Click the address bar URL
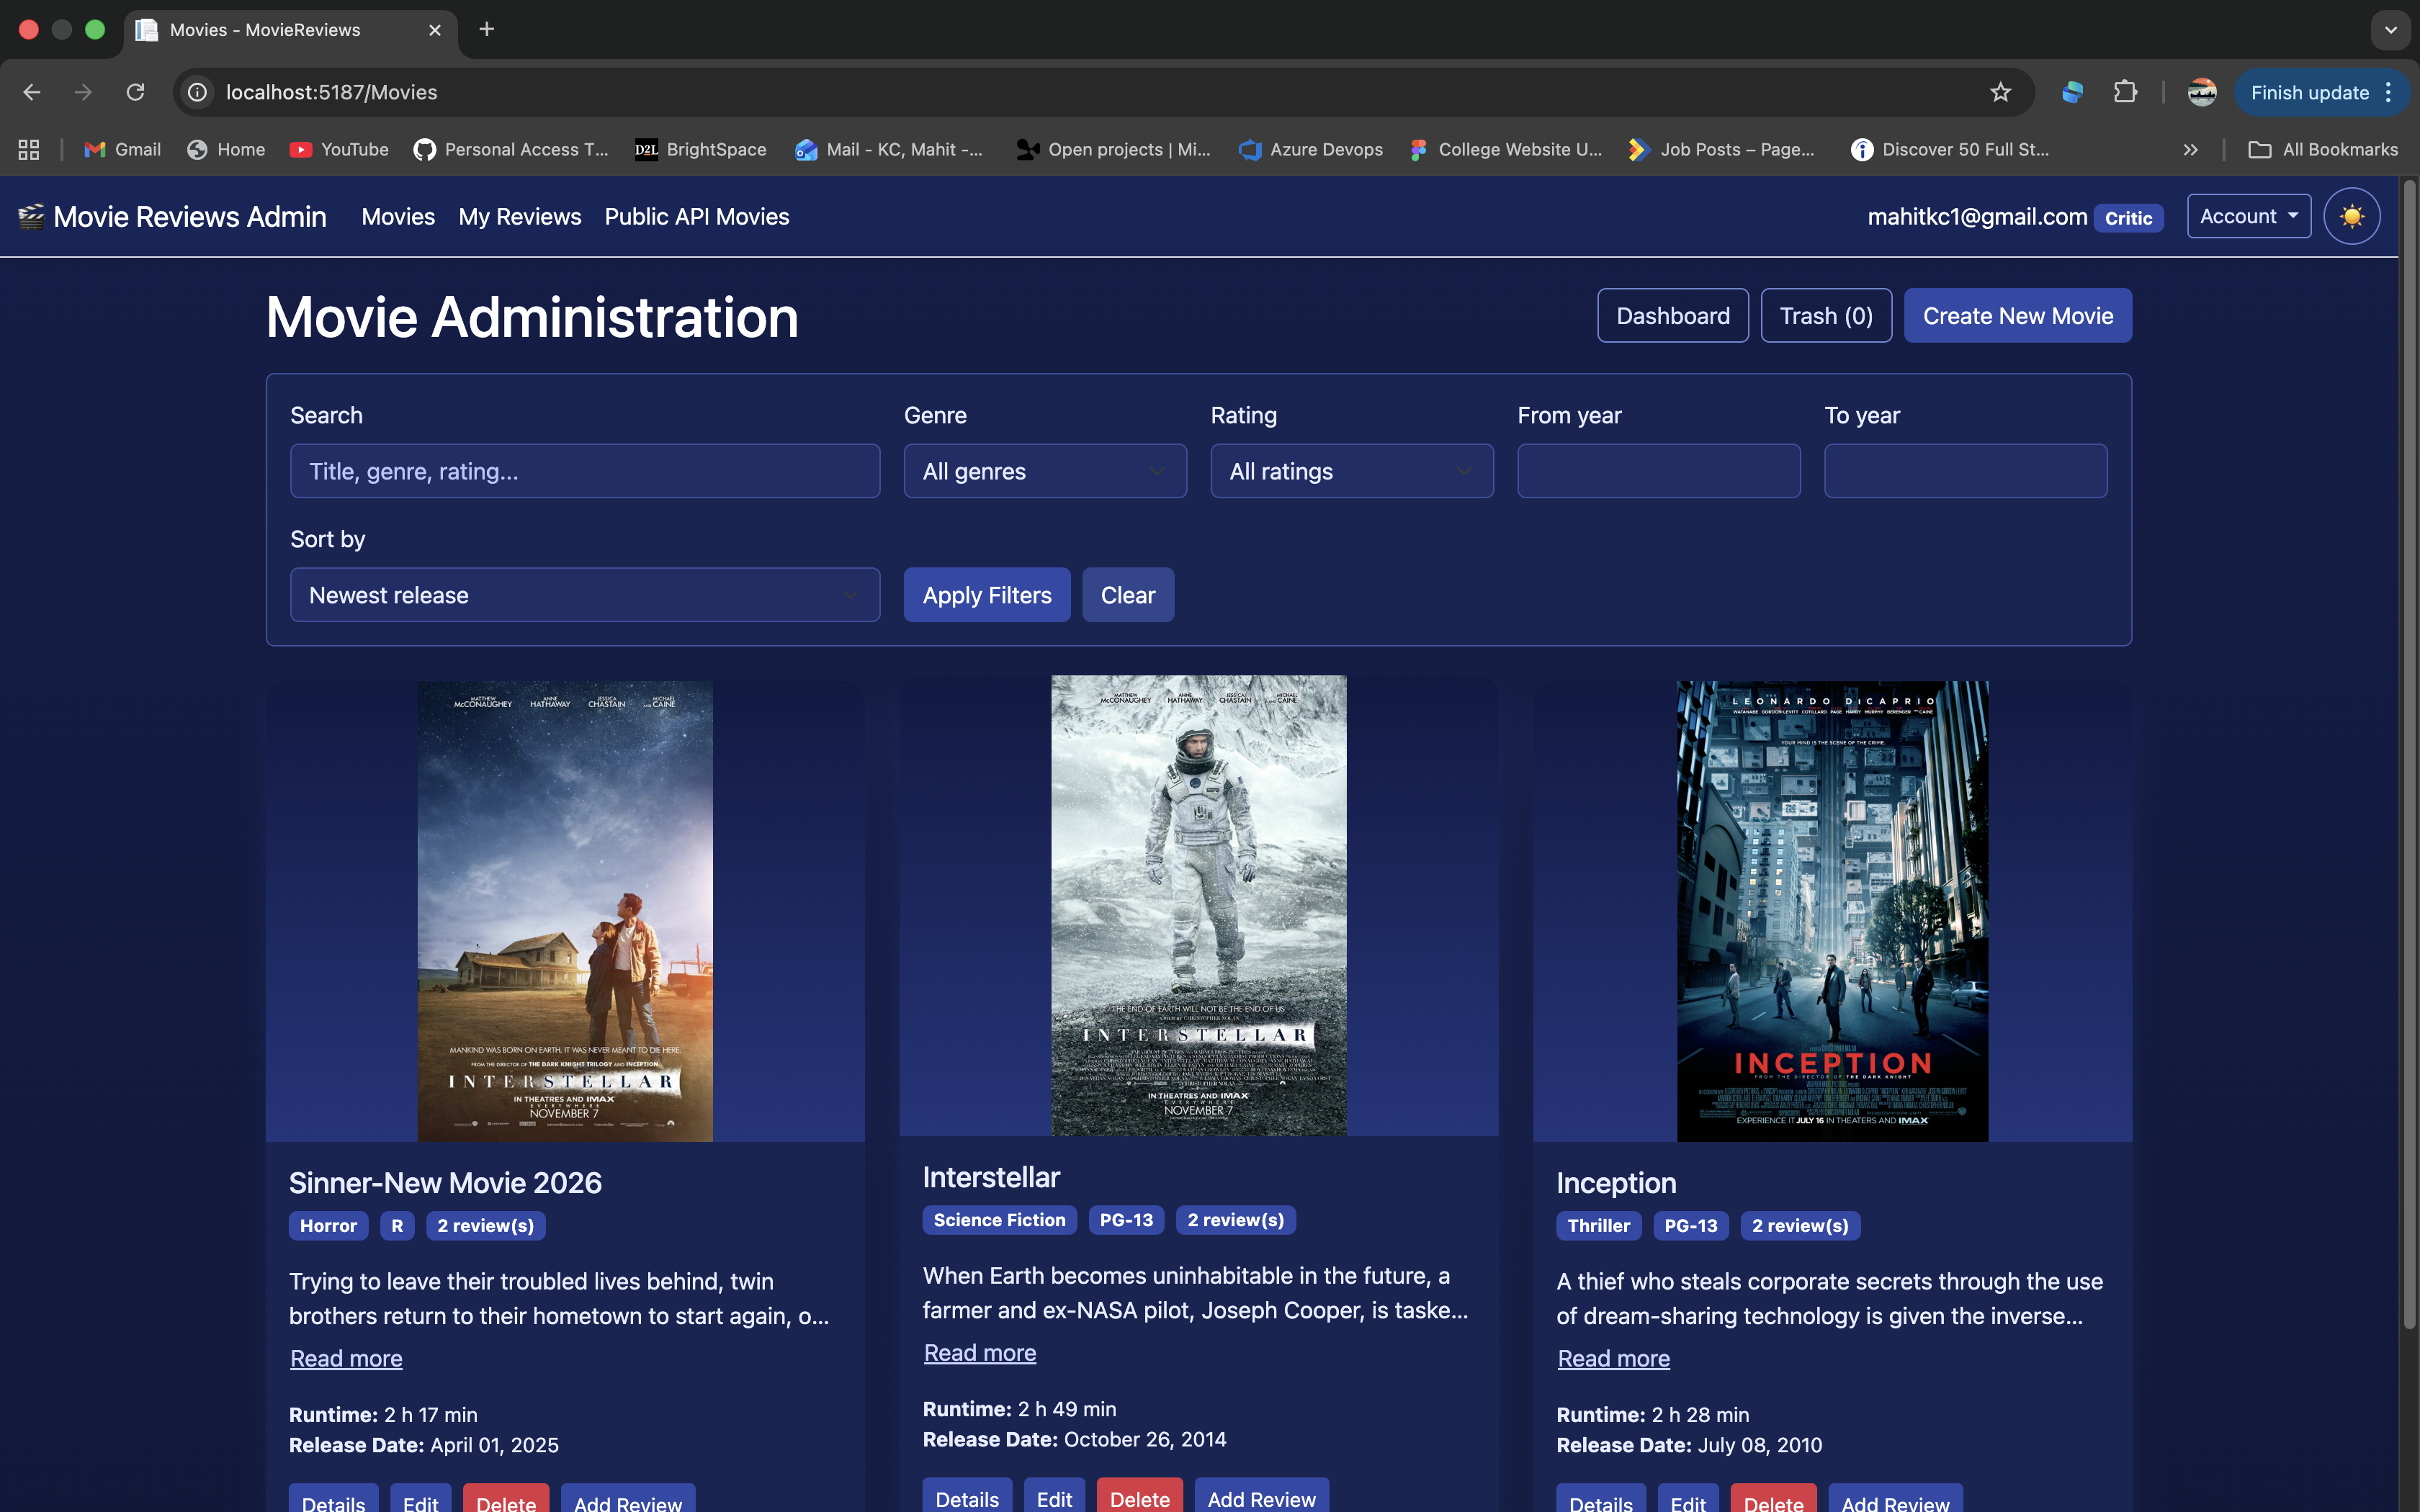The height and width of the screenshot is (1512, 2420). [x=332, y=92]
